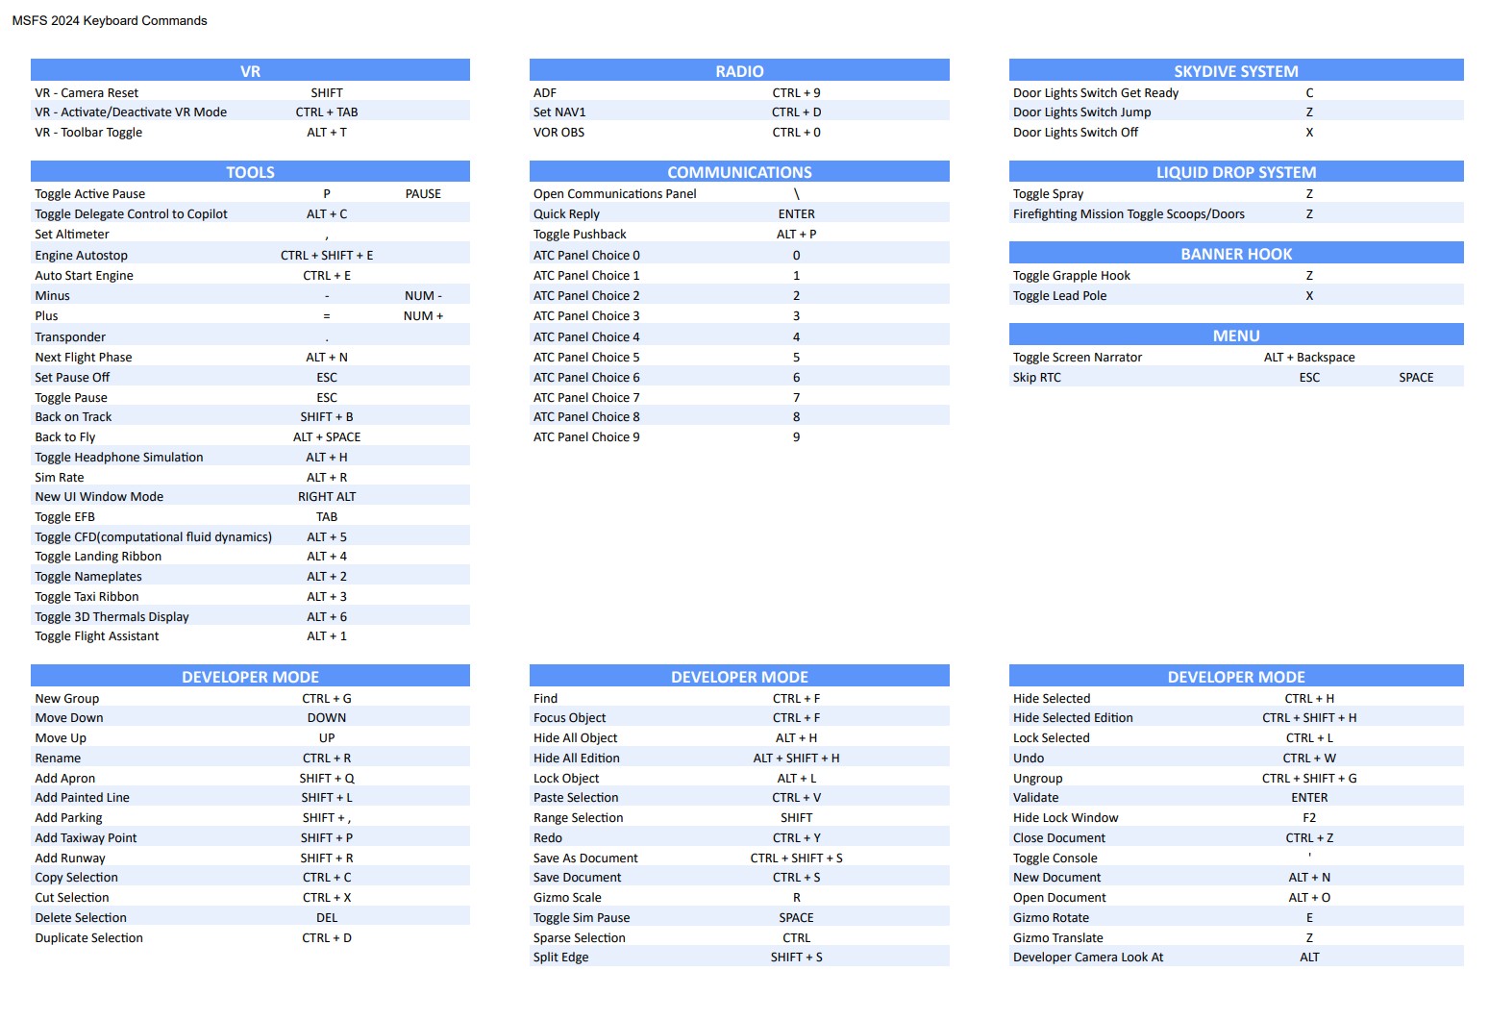The width and height of the screenshot is (1489, 1020).
Task: Select the 'VR - Camera Reset' row label
Action: (x=87, y=93)
